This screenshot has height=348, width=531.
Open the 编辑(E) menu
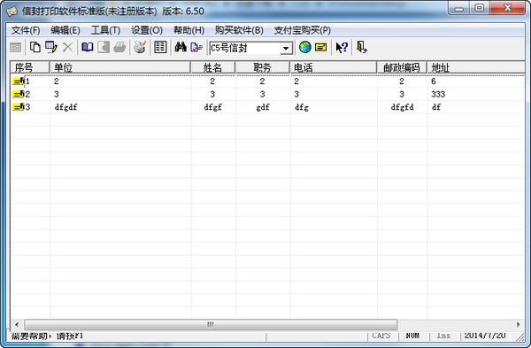click(x=65, y=30)
